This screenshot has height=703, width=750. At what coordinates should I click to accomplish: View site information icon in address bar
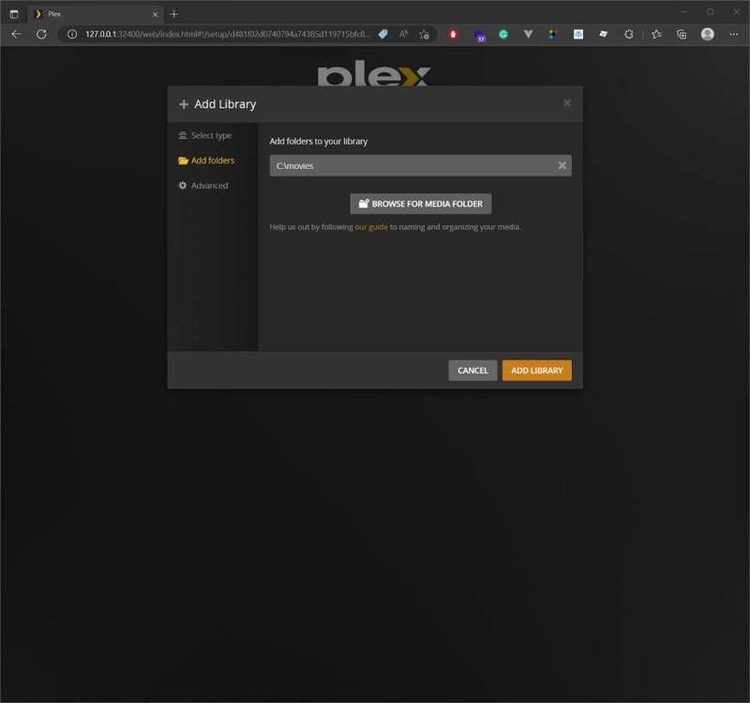point(72,34)
